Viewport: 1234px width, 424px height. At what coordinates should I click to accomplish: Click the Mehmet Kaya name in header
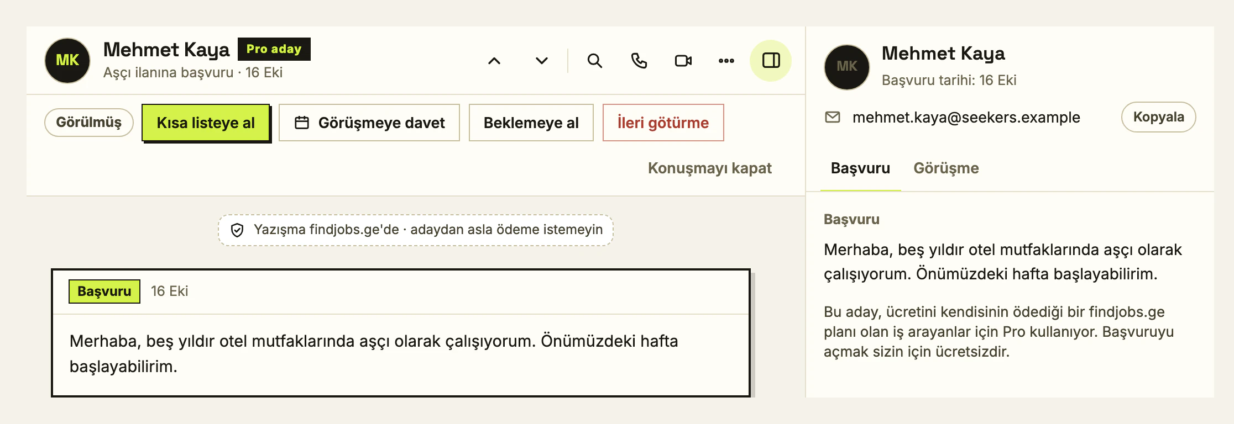166,50
